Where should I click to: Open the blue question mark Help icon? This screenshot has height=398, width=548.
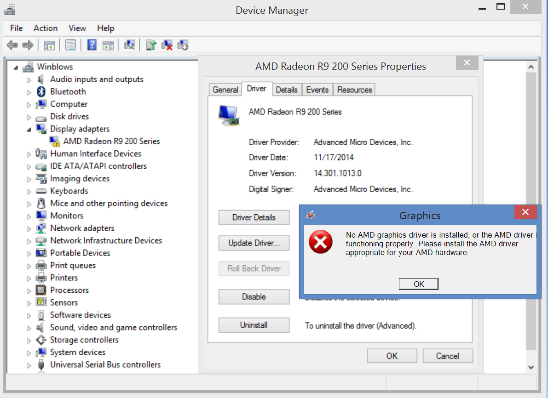coord(92,45)
